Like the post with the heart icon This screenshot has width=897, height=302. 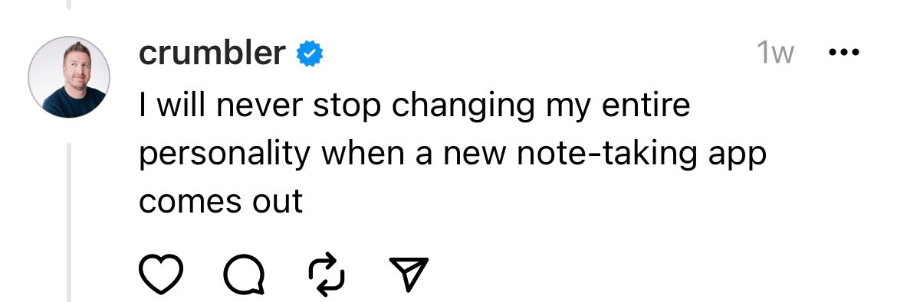(161, 274)
